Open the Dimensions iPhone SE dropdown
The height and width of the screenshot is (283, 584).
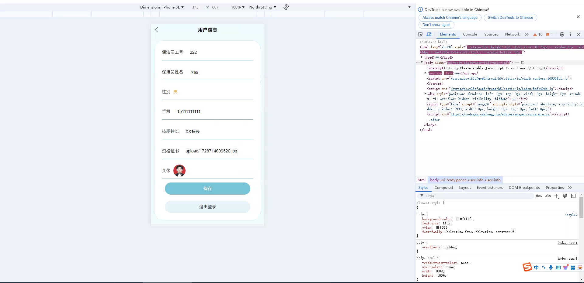[x=162, y=7]
